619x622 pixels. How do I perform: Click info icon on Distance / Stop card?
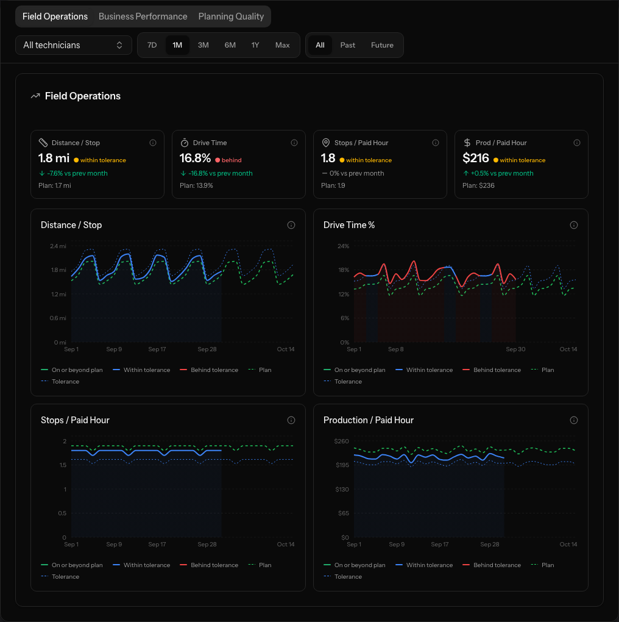tap(153, 143)
